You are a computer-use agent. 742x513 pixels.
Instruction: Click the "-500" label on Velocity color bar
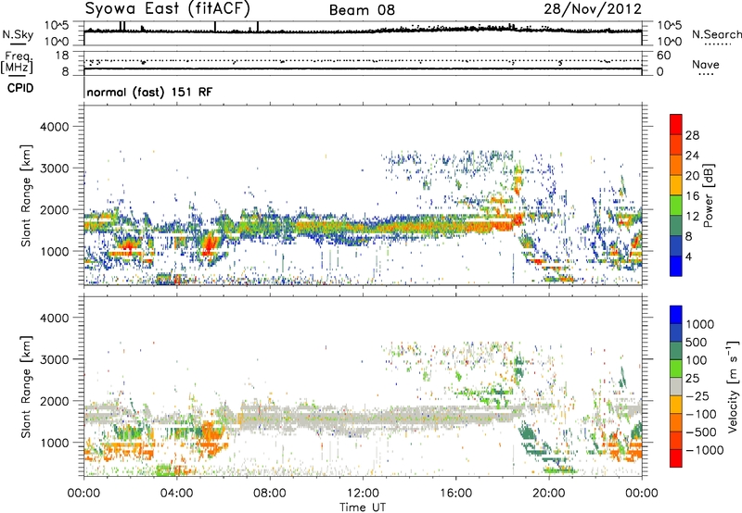[700, 432]
